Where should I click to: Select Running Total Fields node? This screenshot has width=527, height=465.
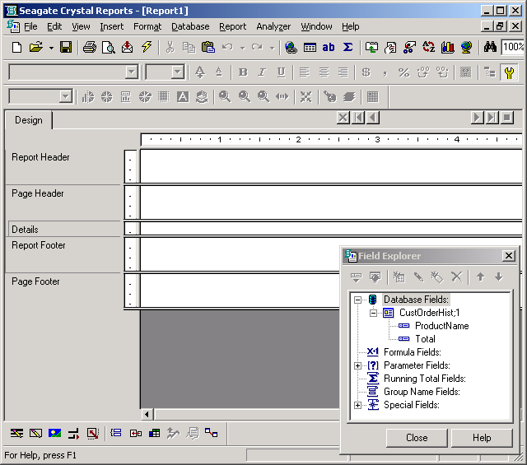[x=425, y=379]
